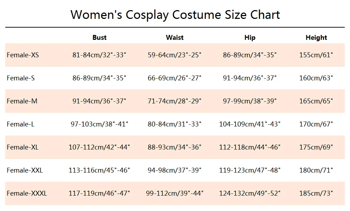This screenshot has height=211, width=350.
Task: Click the Female-M row label
Action: point(22,101)
